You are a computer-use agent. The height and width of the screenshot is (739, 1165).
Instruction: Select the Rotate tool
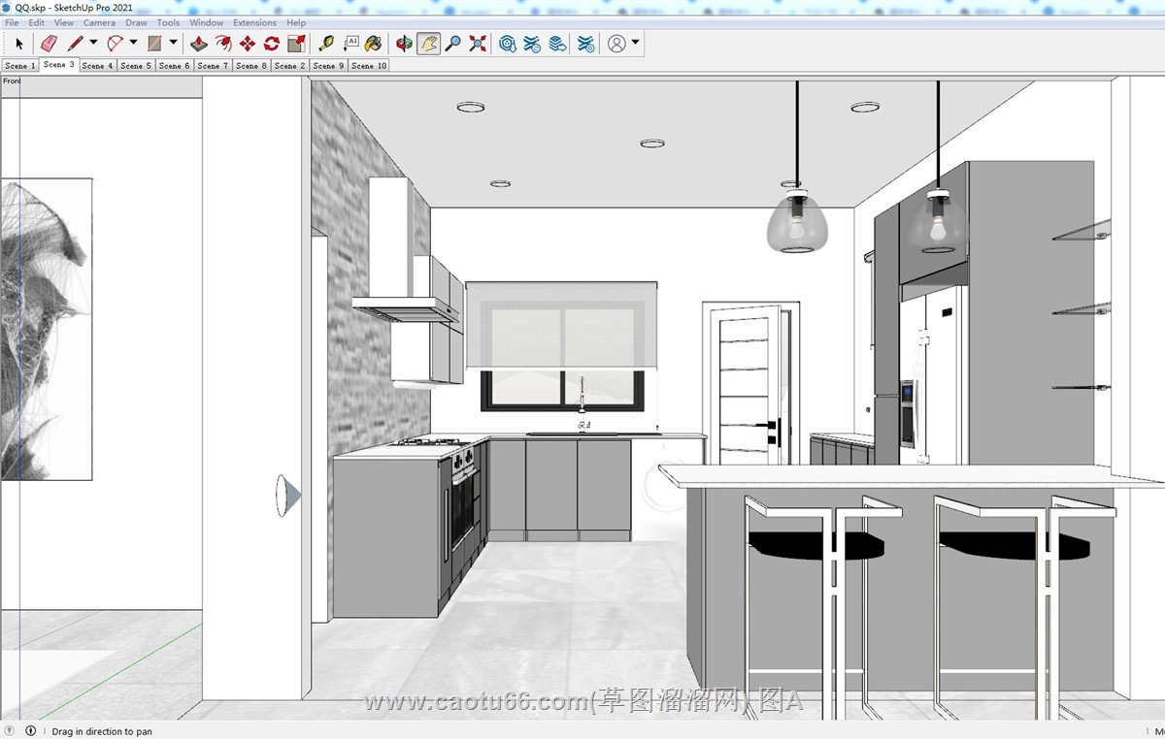tap(272, 44)
